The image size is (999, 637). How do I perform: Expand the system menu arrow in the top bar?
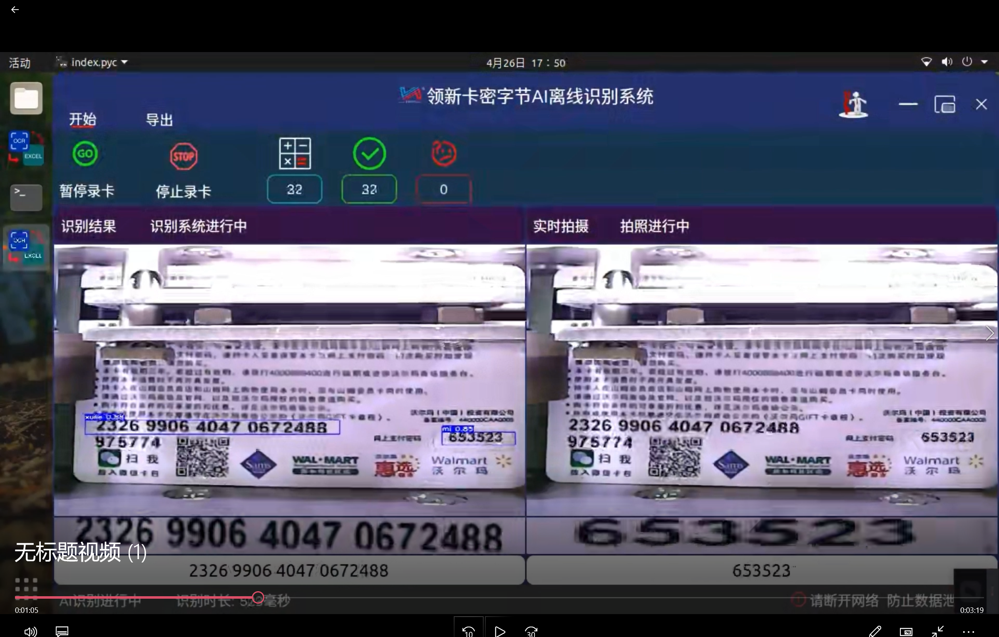pyautogui.click(x=984, y=62)
